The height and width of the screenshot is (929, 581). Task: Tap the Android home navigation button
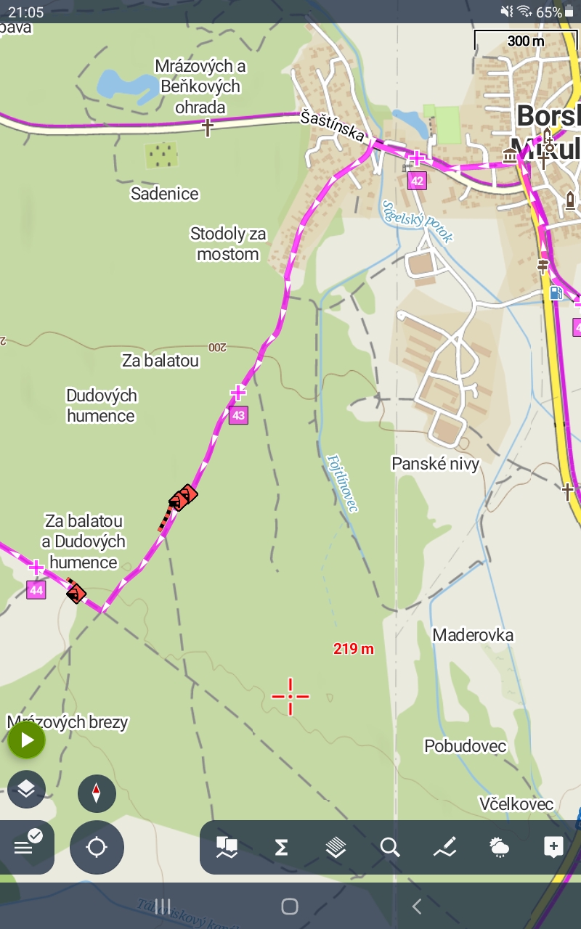point(290,906)
